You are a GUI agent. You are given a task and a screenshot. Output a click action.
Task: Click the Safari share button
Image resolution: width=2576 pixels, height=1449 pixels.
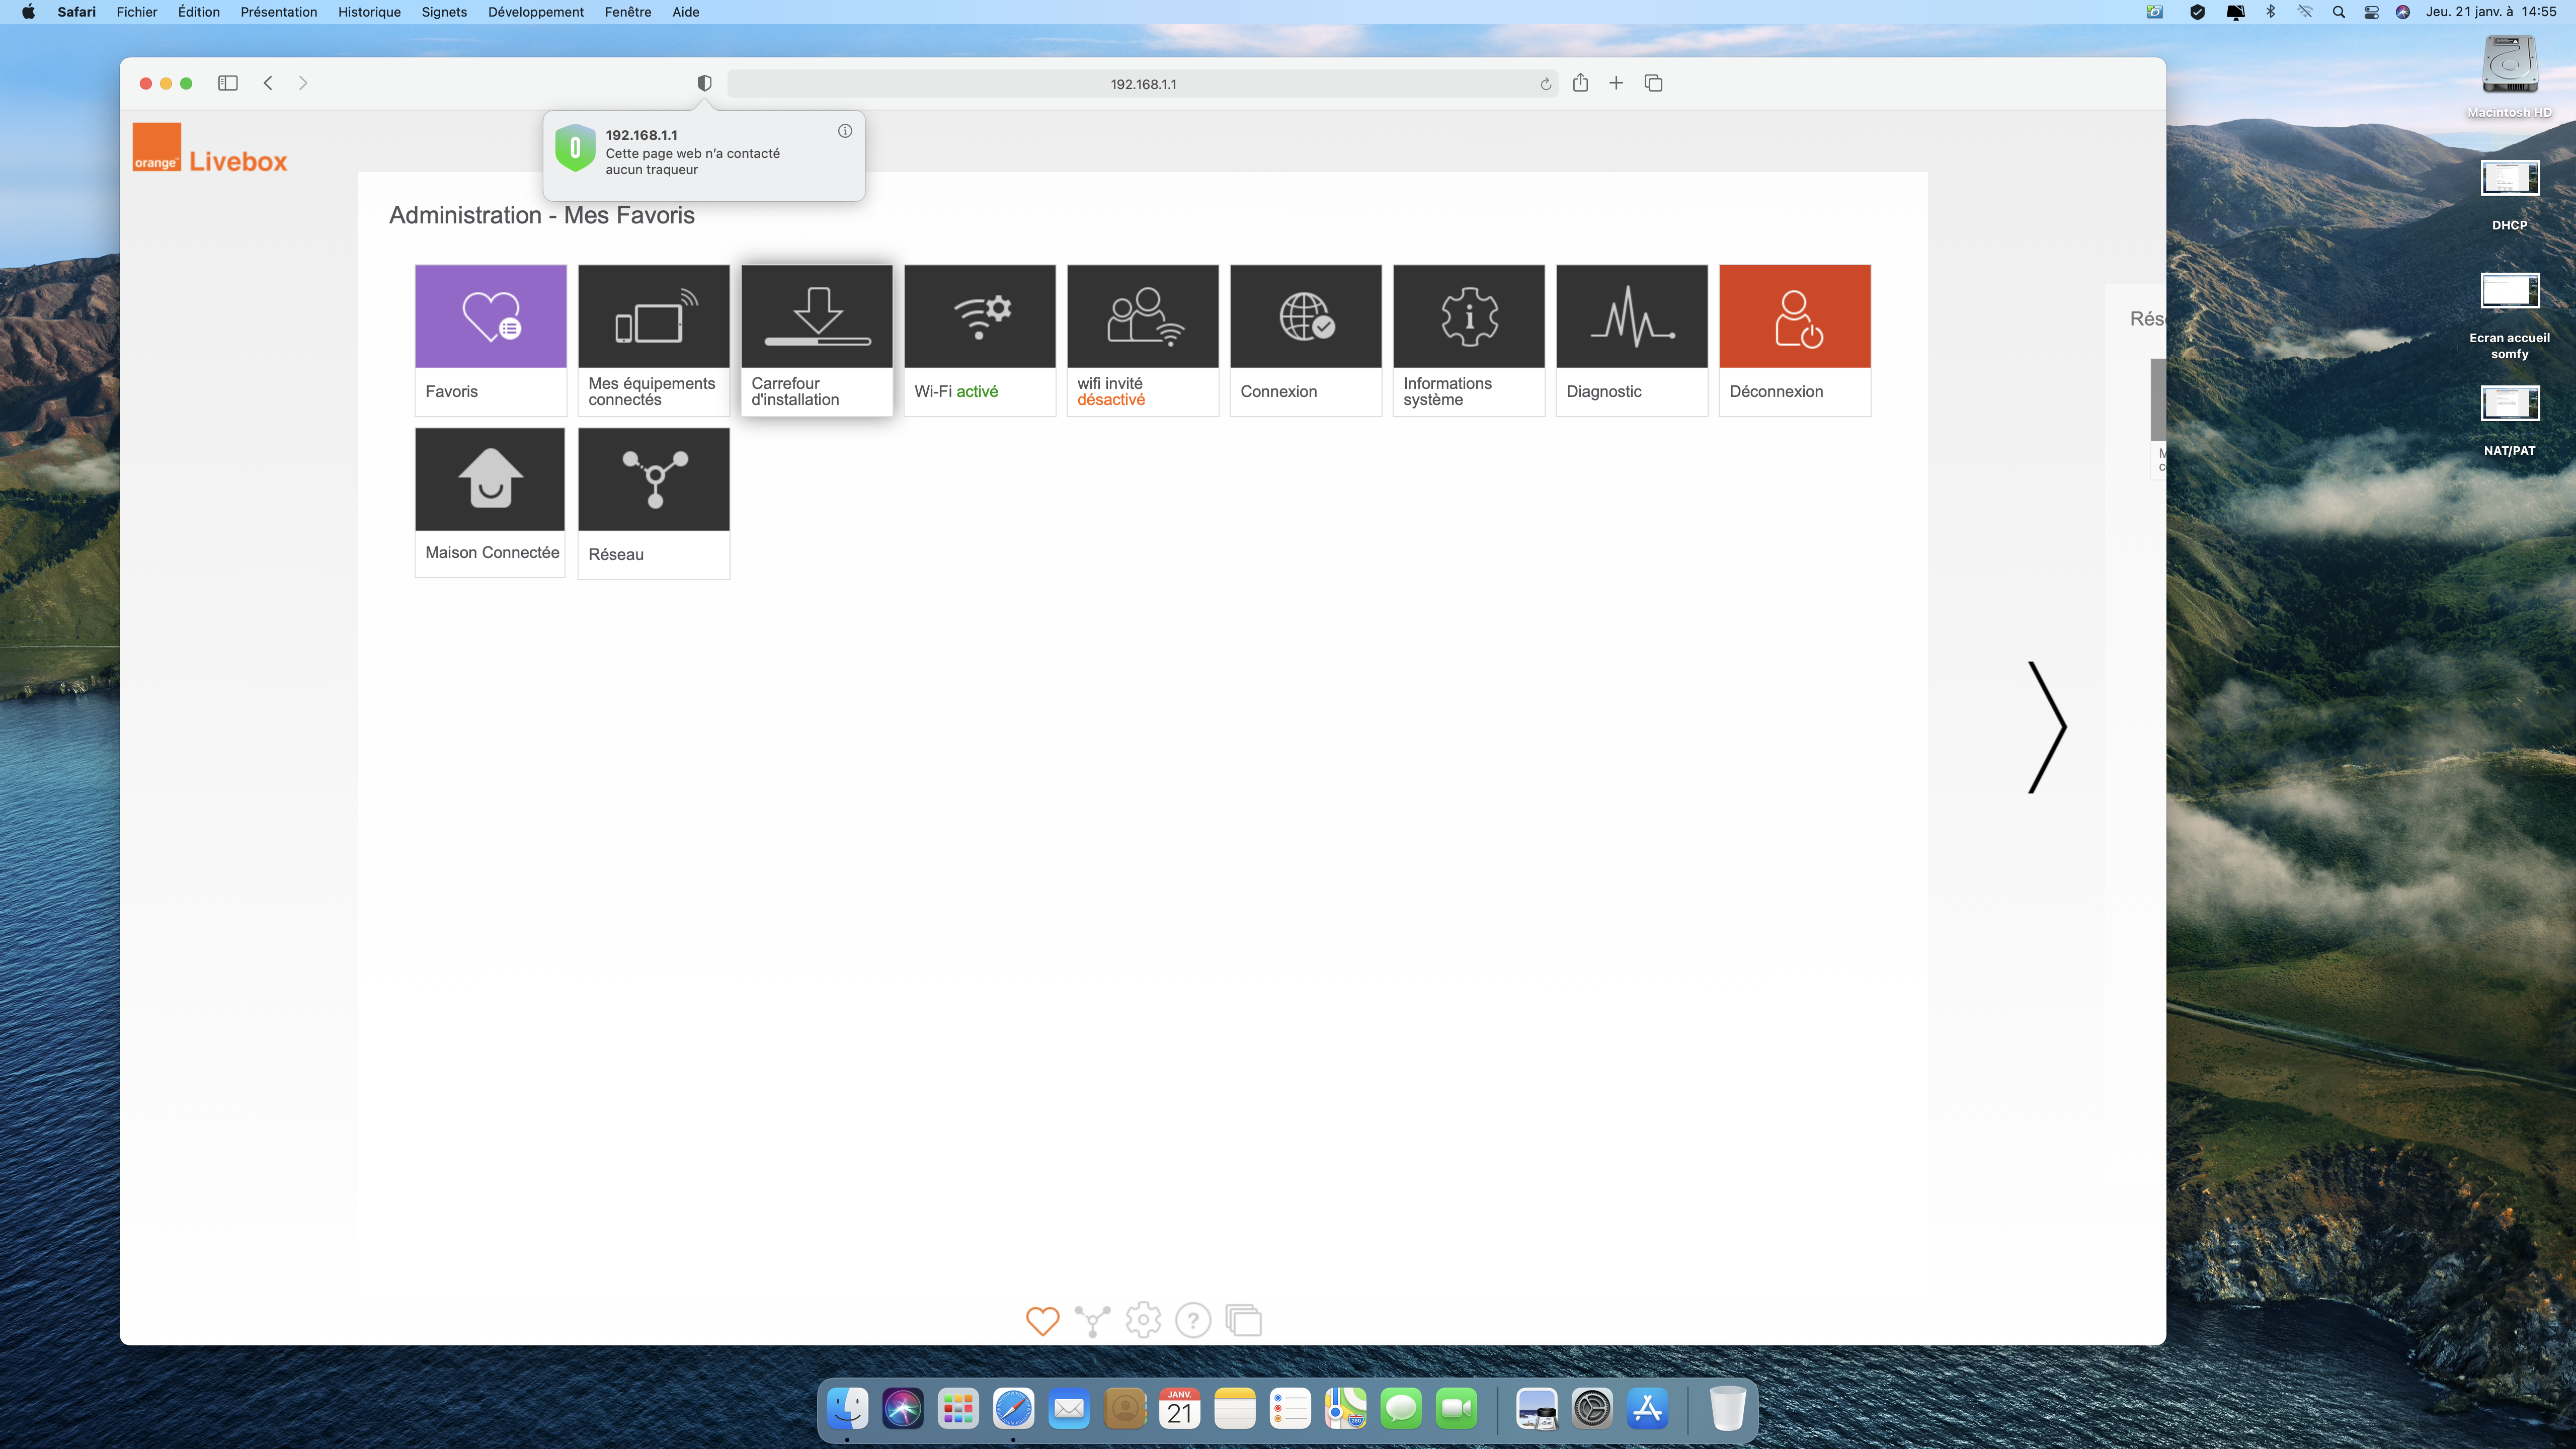1580,83
